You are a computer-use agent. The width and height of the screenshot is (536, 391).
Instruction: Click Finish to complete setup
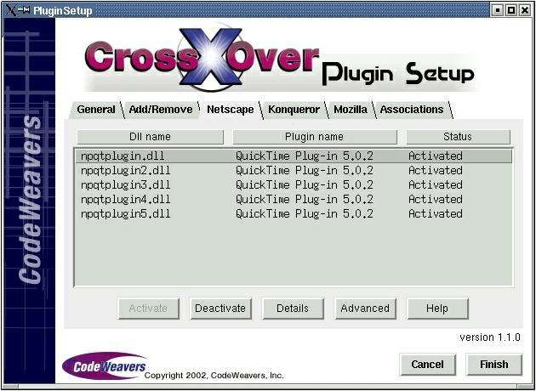tap(493, 365)
